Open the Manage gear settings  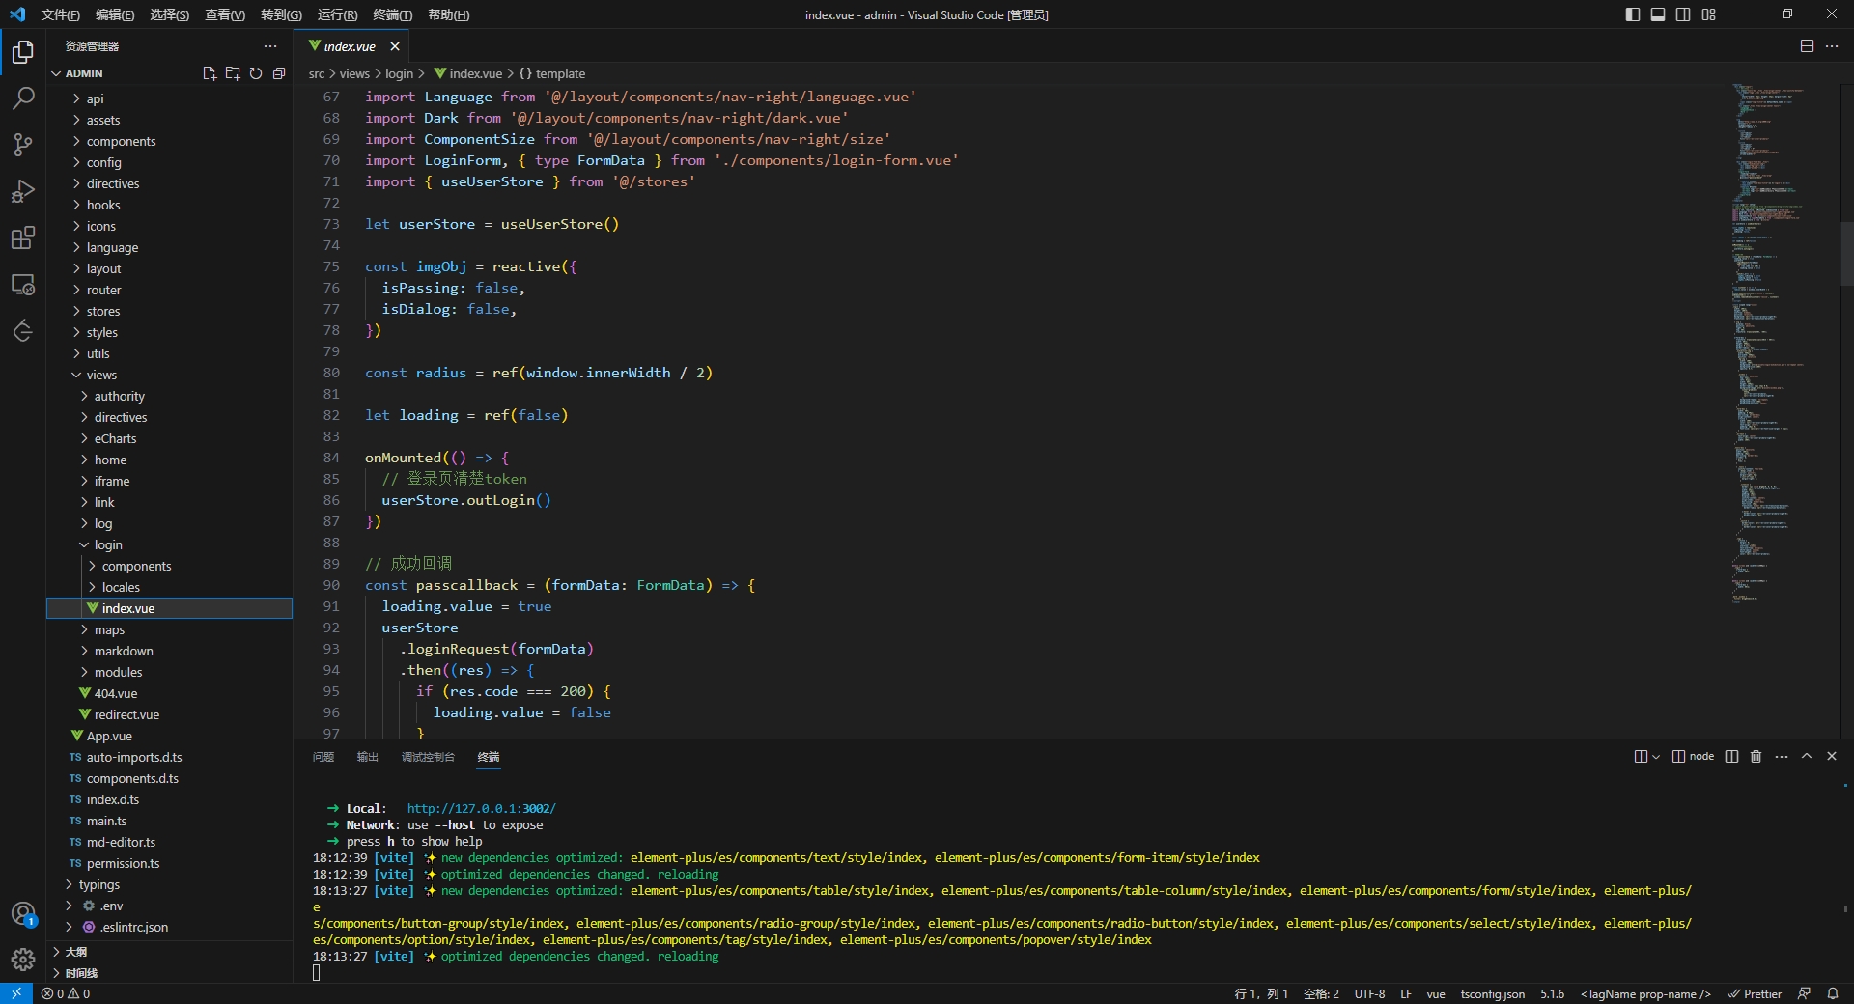(x=23, y=959)
